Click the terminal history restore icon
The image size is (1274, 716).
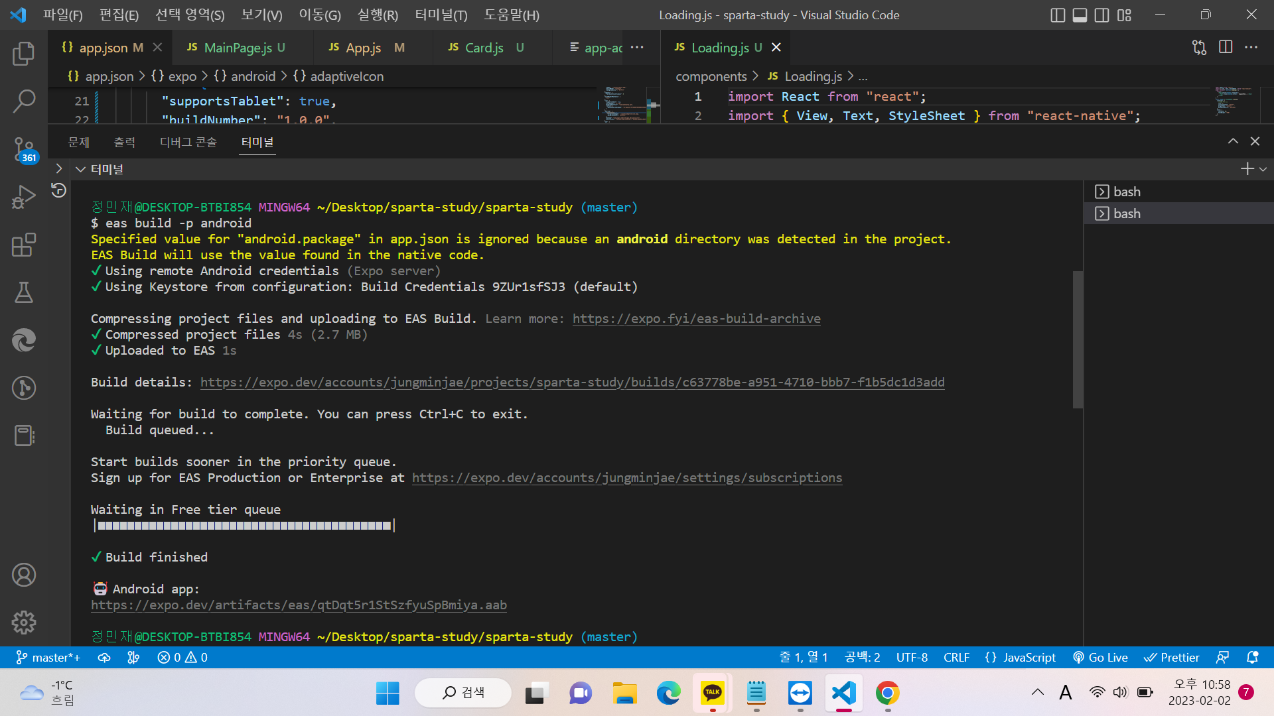(x=59, y=191)
